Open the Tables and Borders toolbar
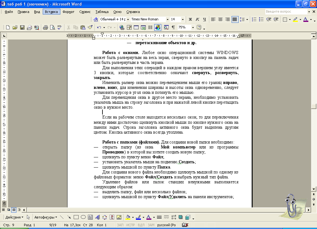The width and height of the screenshot is (317, 229). 129,27
